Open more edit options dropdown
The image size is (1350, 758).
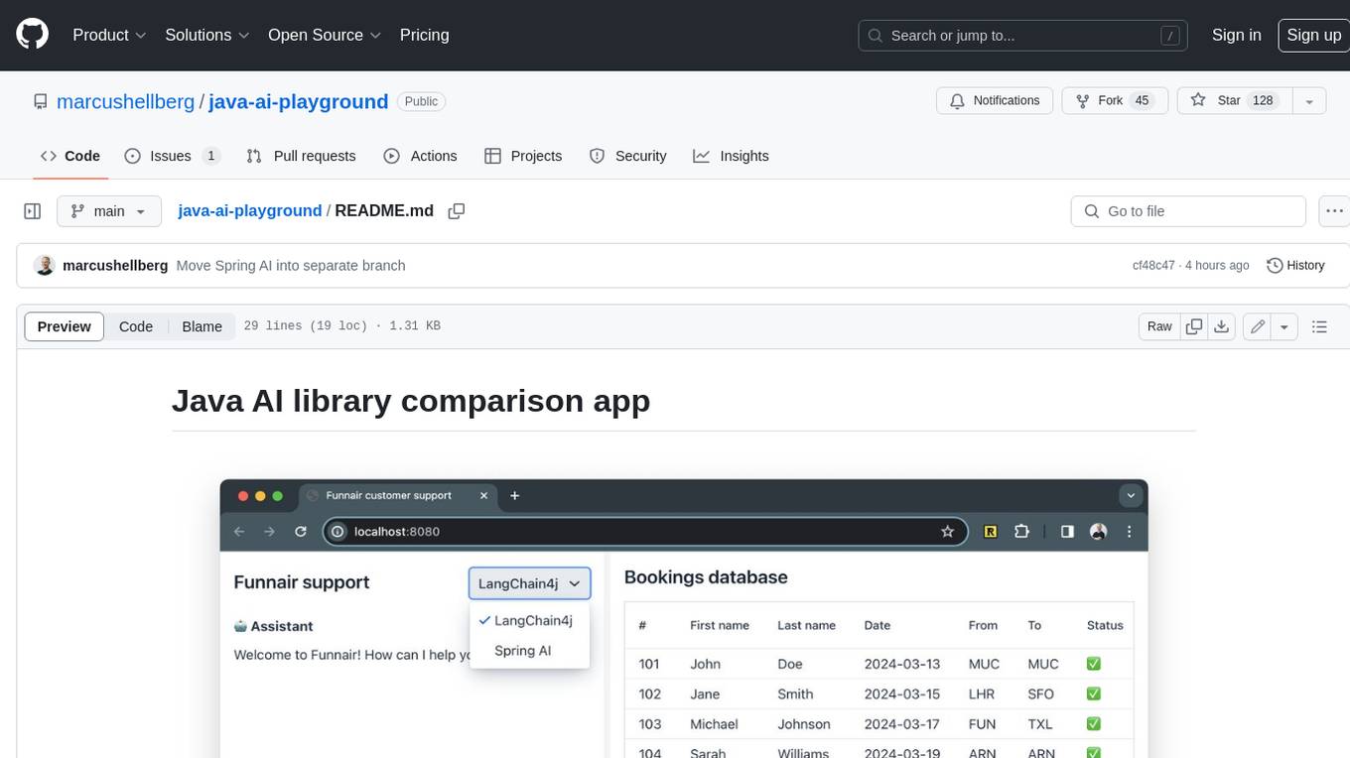click(1284, 326)
